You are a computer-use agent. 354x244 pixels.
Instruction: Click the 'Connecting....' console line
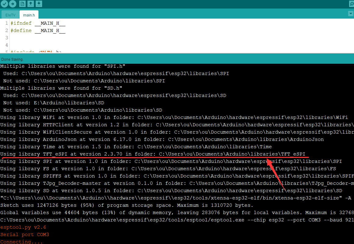pyautogui.click(x=21, y=242)
